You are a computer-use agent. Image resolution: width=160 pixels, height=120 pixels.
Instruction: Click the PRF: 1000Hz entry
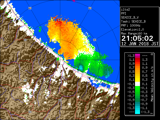pos(131,25)
